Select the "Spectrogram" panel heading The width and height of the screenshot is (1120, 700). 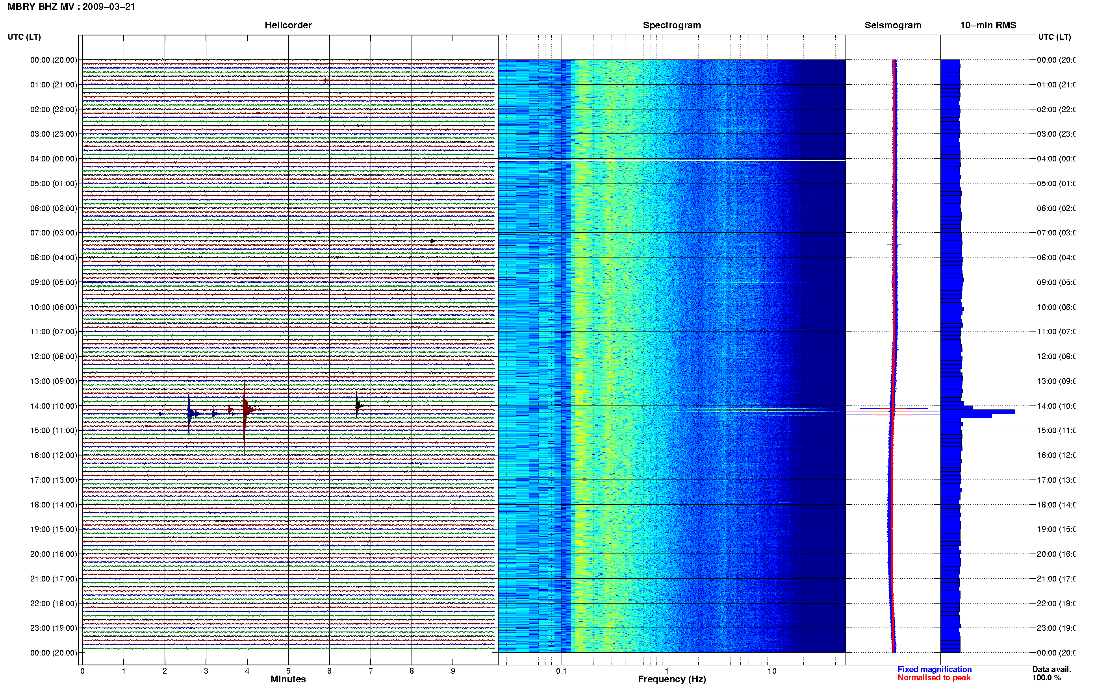pyautogui.click(x=671, y=25)
